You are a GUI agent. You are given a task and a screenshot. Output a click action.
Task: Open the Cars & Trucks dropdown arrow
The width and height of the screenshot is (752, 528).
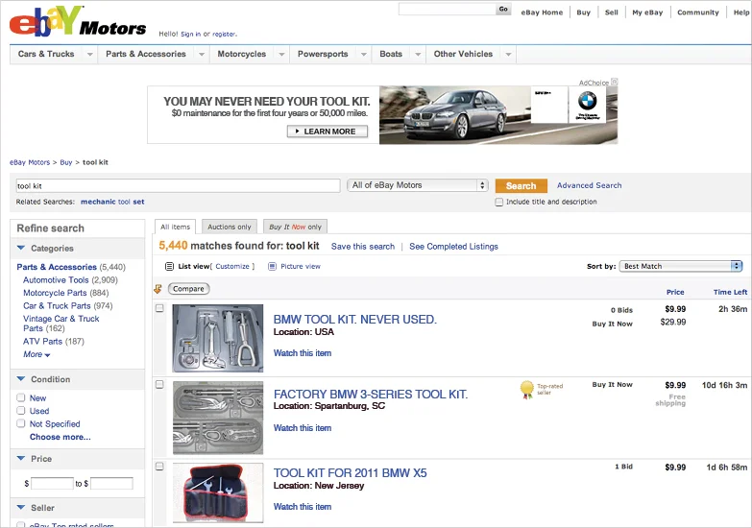coord(89,54)
